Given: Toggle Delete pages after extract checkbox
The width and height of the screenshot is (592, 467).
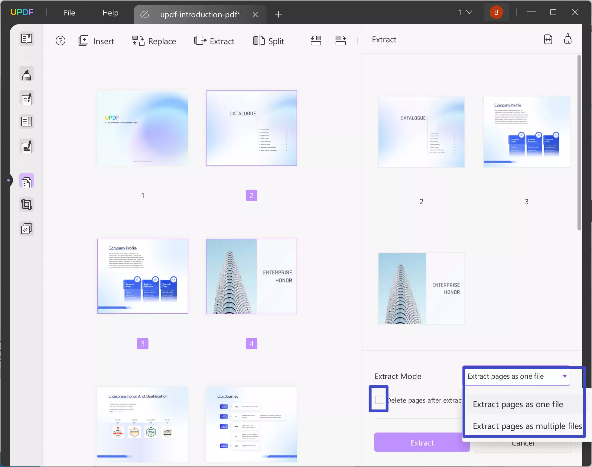Looking at the screenshot, I should [x=379, y=400].
